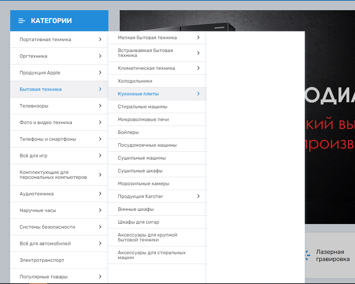Open the Посудомоечные машины link
The image size is (355, 284).
click(x=147, y=145)
